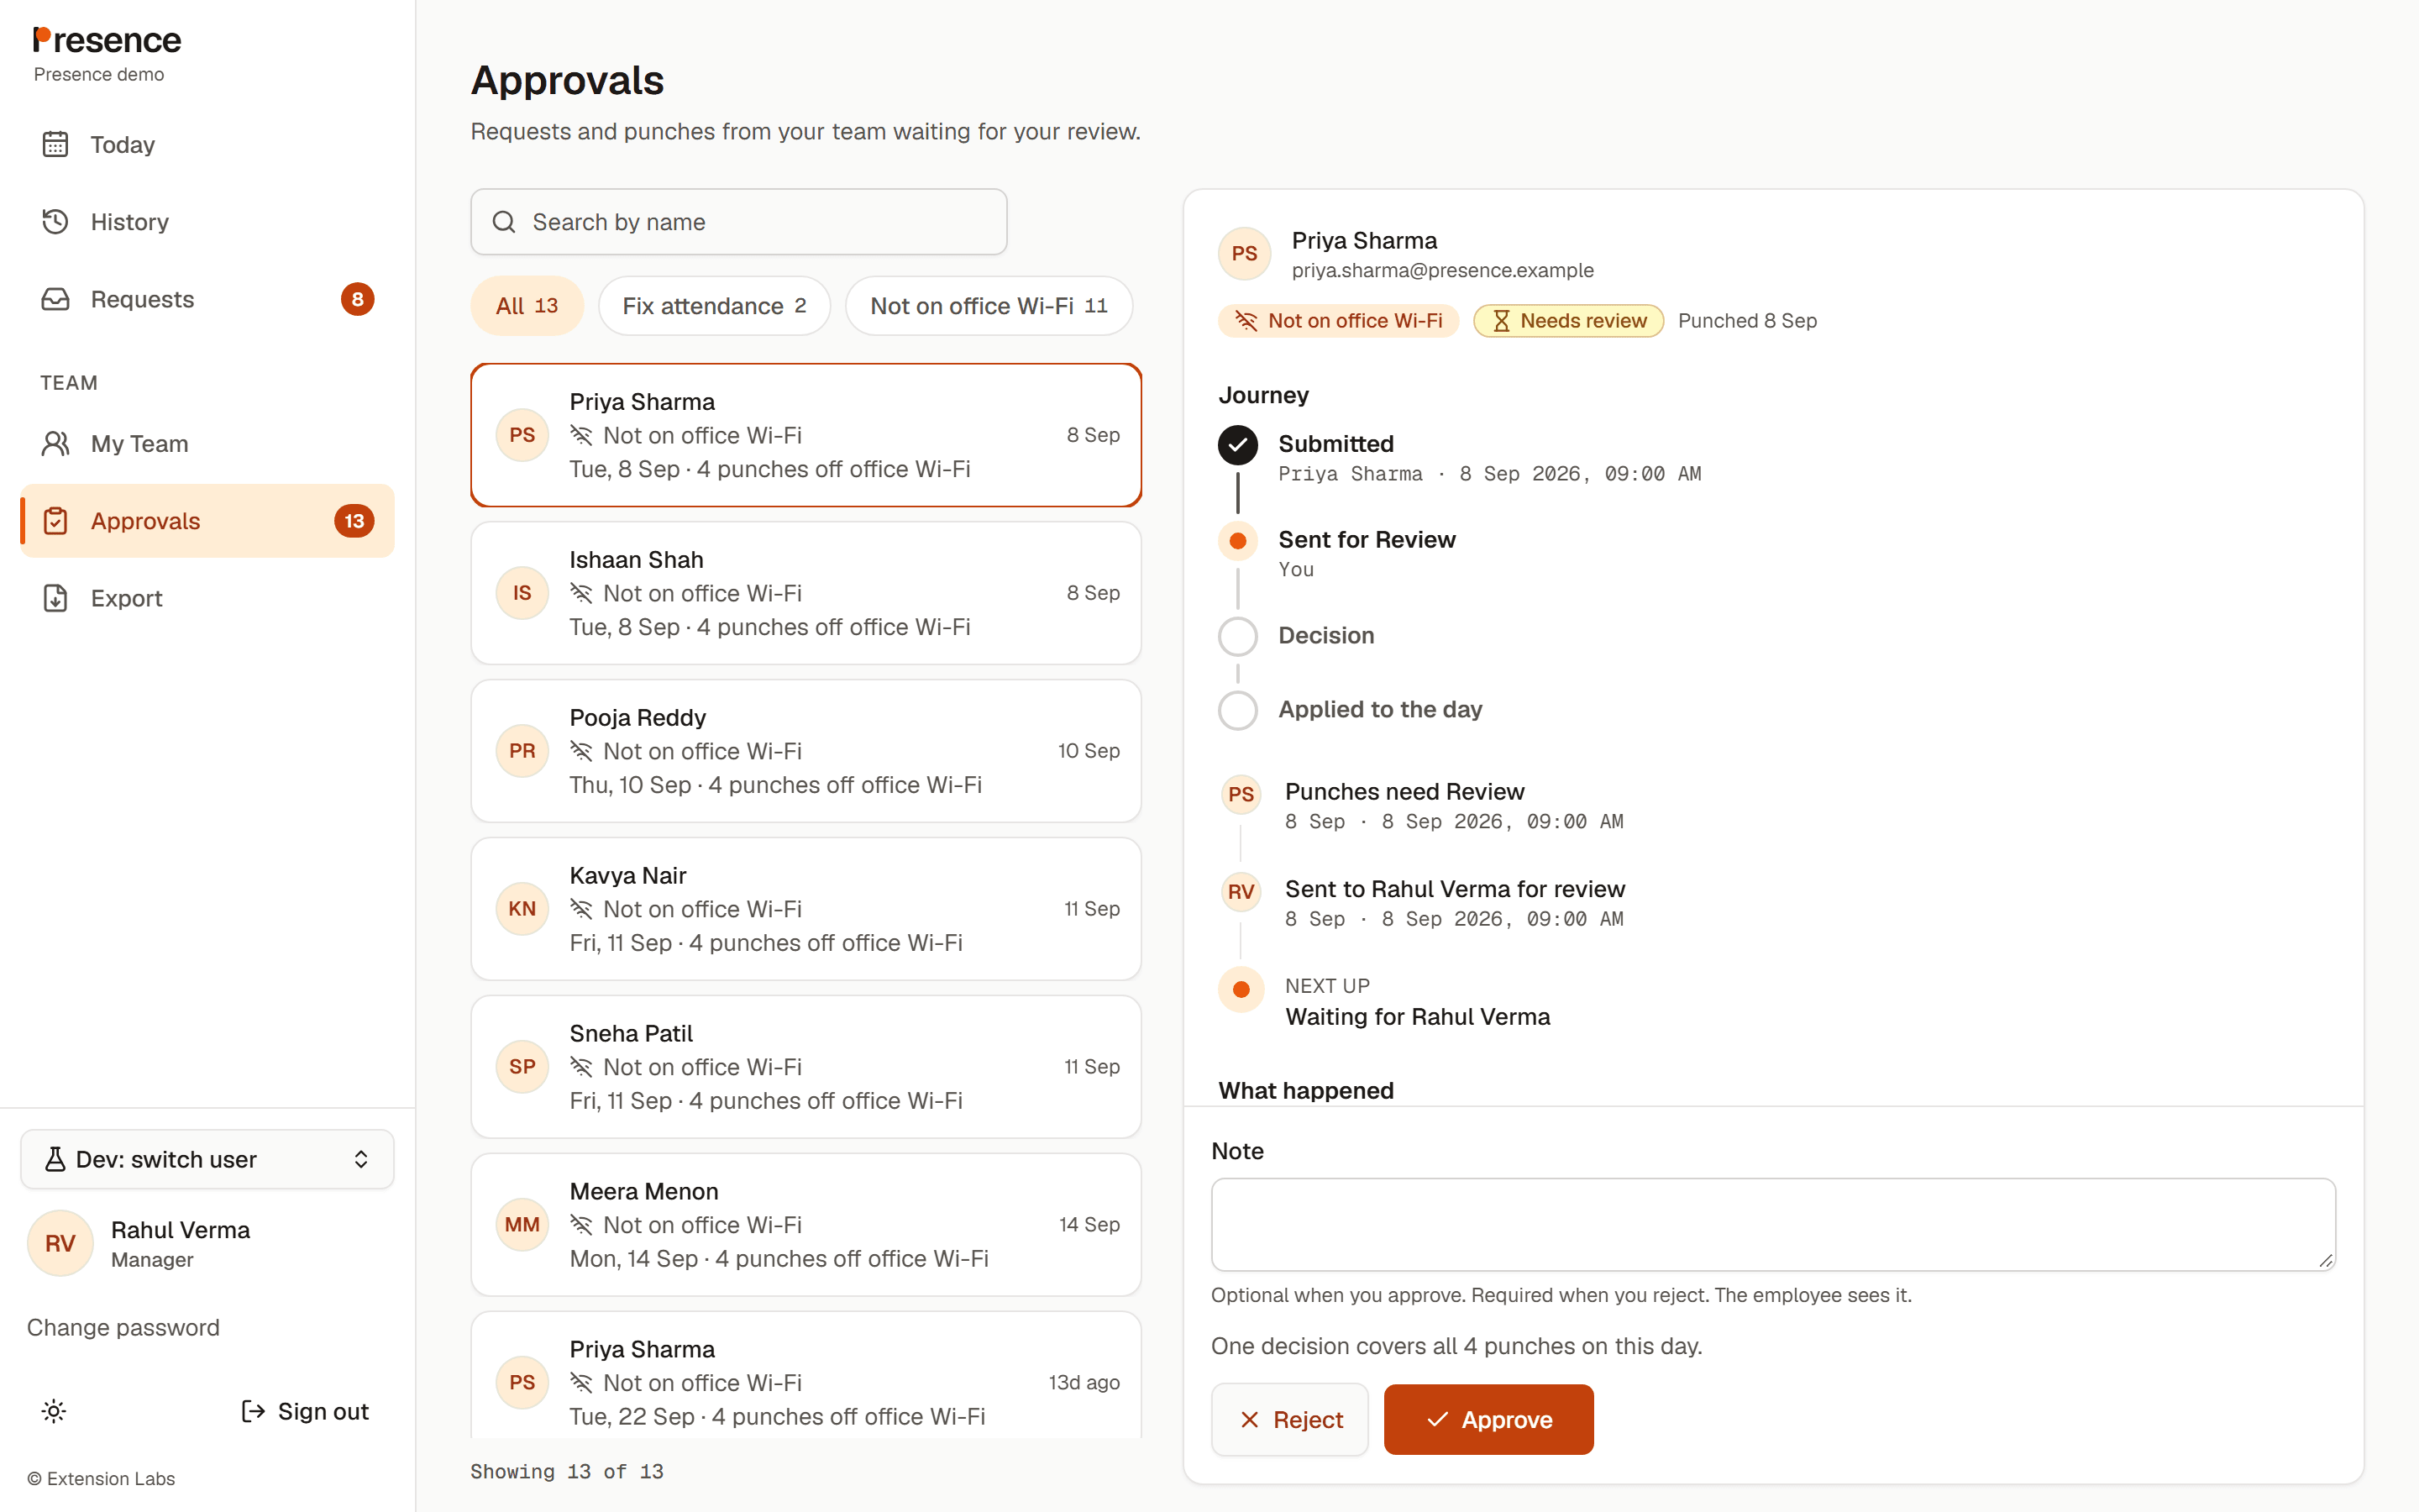Open Kavya Nair's approval card

[x=805, y=909]
